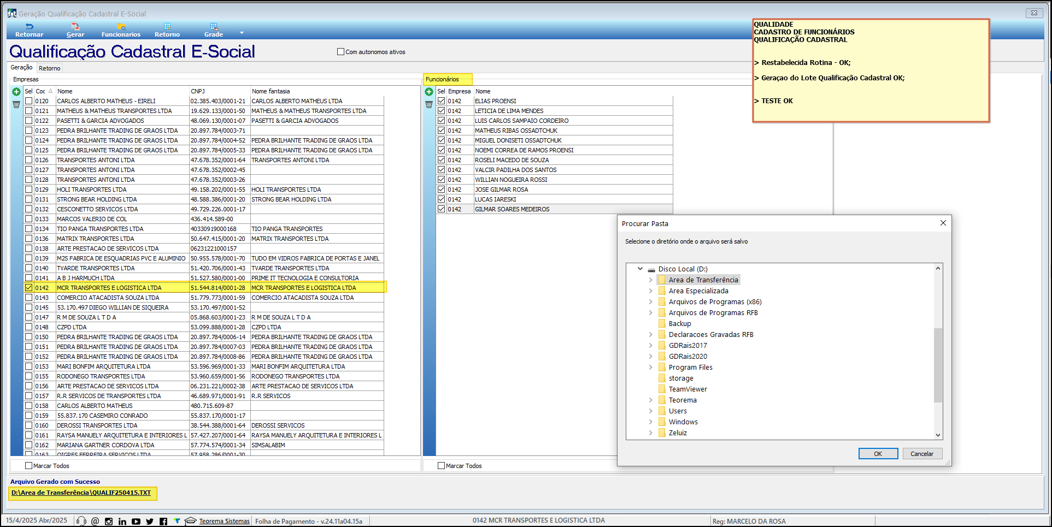Select the Users folder in the tree

[678, 411]
